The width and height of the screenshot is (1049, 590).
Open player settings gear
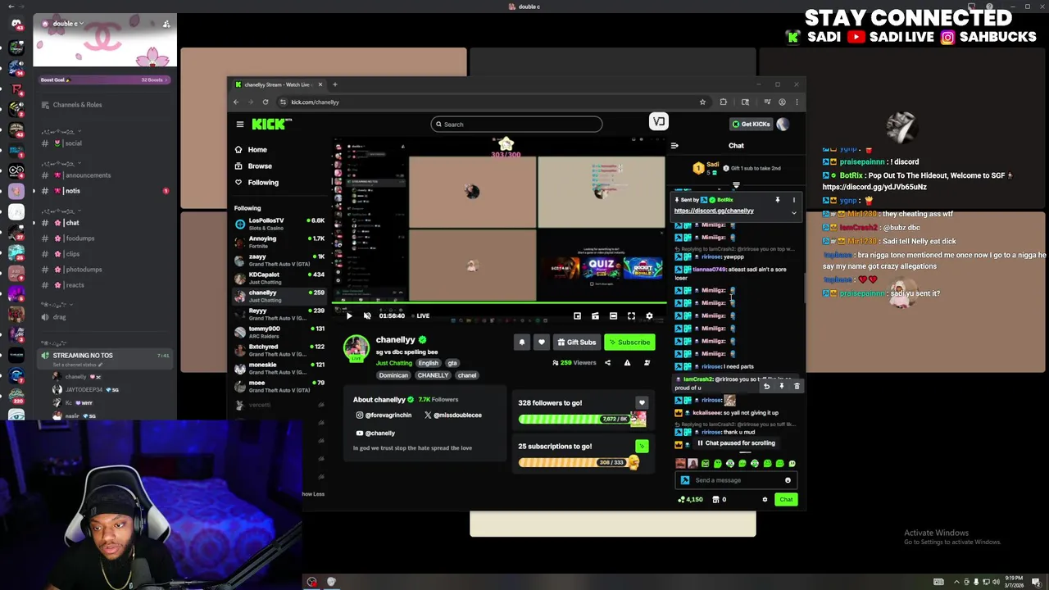click(x=649, y=316)
